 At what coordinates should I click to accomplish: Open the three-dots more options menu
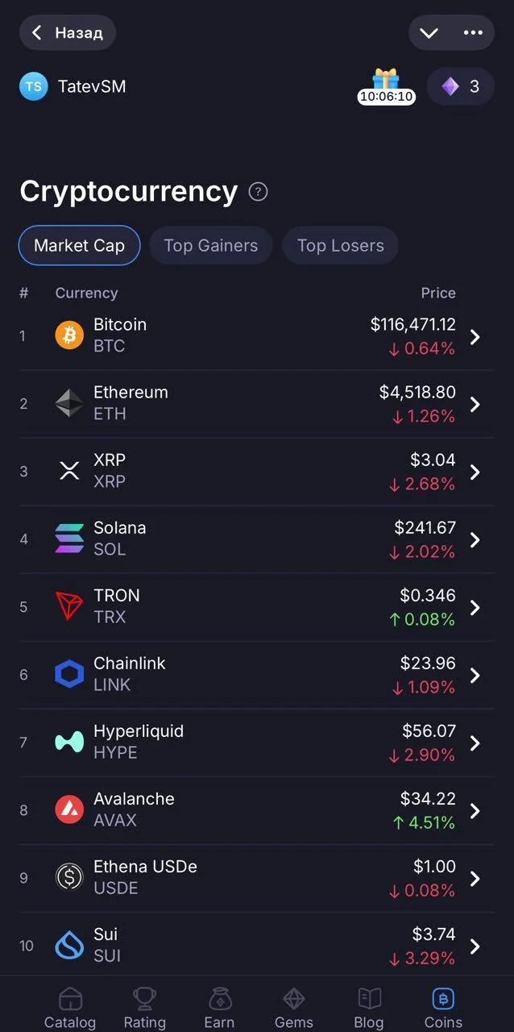(473, 33)
